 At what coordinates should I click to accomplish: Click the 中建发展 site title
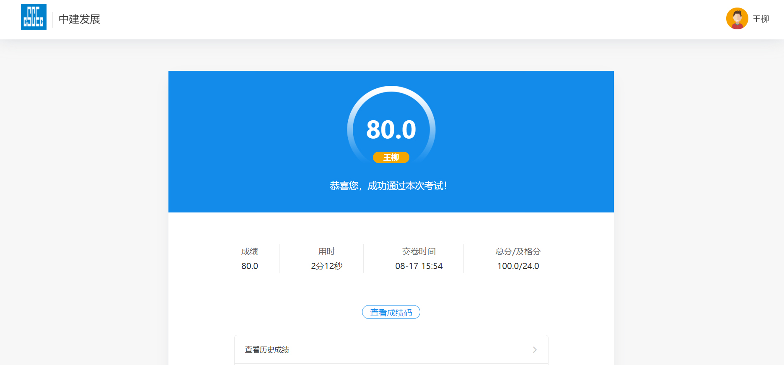coord(80,19)
